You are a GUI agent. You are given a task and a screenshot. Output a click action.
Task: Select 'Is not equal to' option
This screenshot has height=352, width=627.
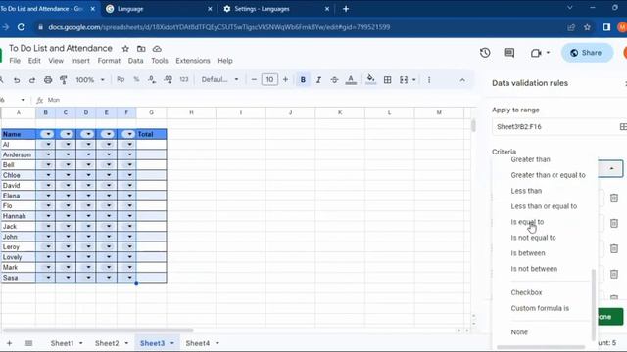click(533, 238)
